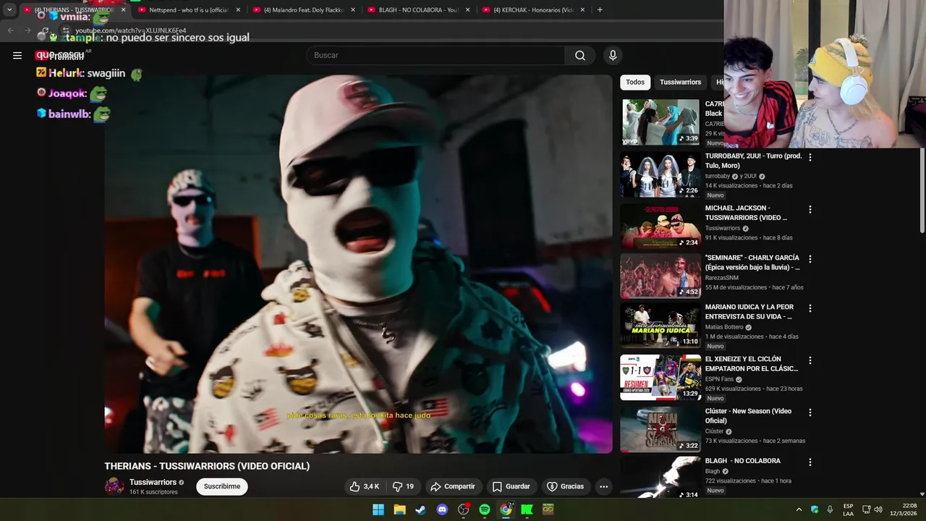Open options menu for Clúster New Season

click(x=810, y=412)
